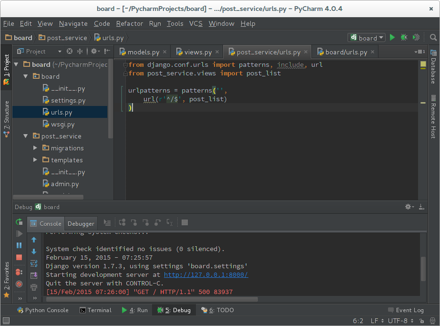Open Python Console tool window
The height and width of the screenshot is (326, 440).
43,310
